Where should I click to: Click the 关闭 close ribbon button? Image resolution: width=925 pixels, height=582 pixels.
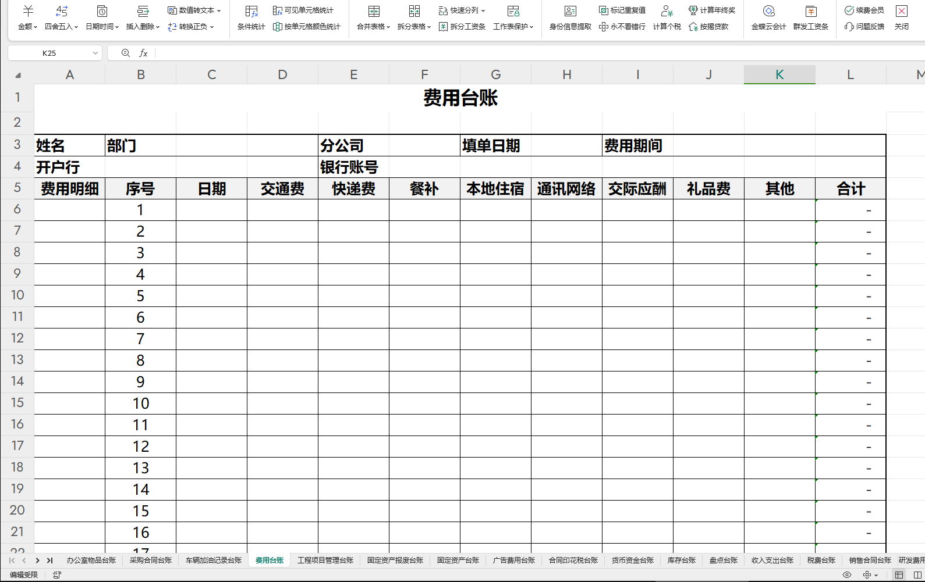point(902,17)
